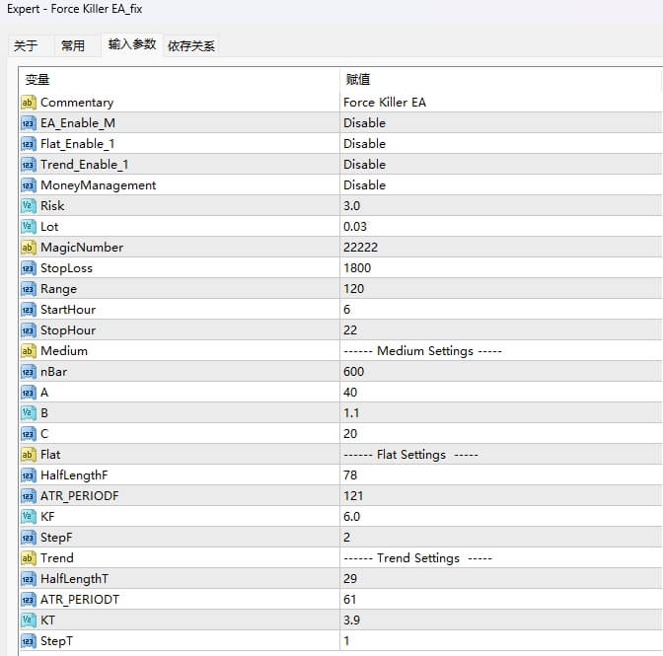Select the 输入参数 tab

(x=132, y=44)
